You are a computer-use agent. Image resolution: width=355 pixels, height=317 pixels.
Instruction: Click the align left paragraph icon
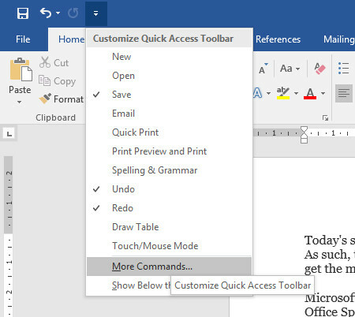point(344,93)
